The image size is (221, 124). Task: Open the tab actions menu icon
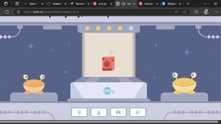click(6, 4)
